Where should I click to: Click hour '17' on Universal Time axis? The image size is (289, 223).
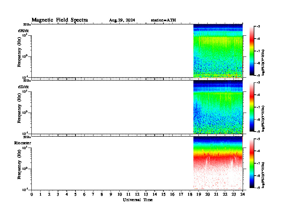(181, 195)
